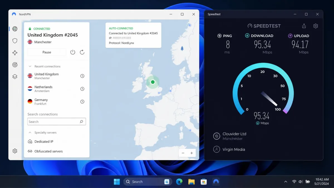Click the Obfuscated servers glasses icon
The height and width of the screenshot is (188, 334).
pyautogui.click(x=30, y=151)
